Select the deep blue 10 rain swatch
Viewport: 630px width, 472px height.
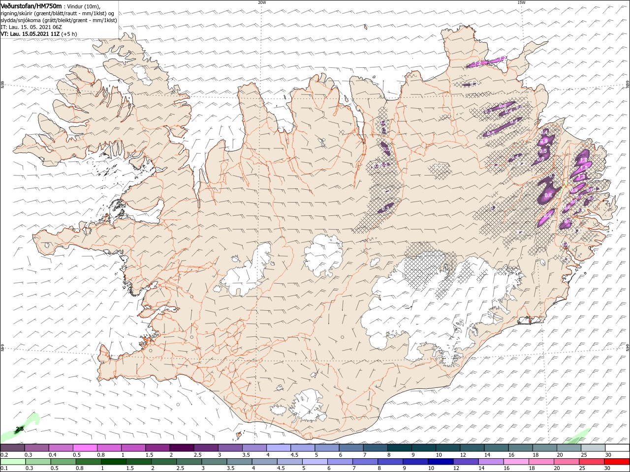(x=440, y=462)
